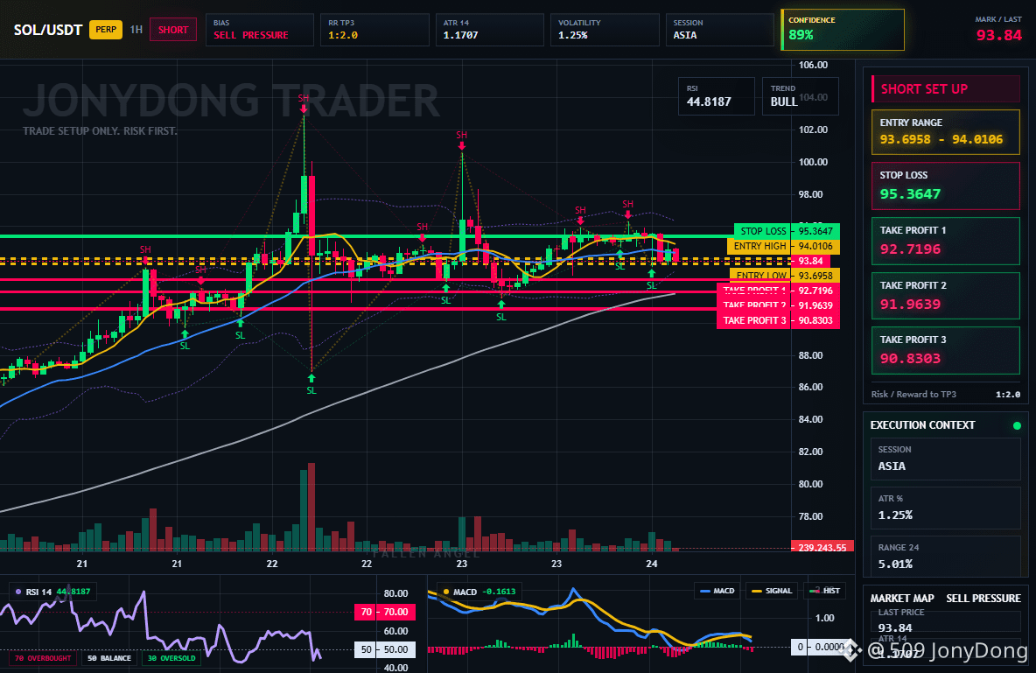Click the Mark / Last price 93.84
Viewport: 1036px width, 673px height.
(x=998, y=35)
